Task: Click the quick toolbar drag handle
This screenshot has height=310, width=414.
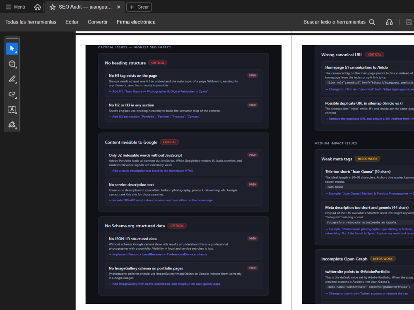Action: pos(12,38)
